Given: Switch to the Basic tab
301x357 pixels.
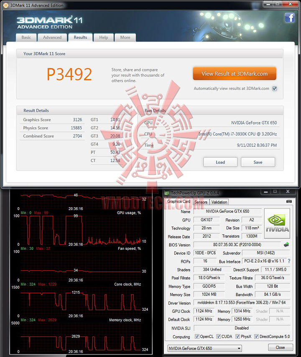Looking at the screenshot, I should pos(26,38).
